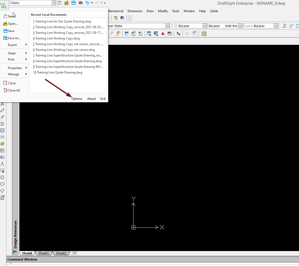Click the blue Save floppy icon in quick access toolbar
299x266 pixels.
click(x=73, y=3)
